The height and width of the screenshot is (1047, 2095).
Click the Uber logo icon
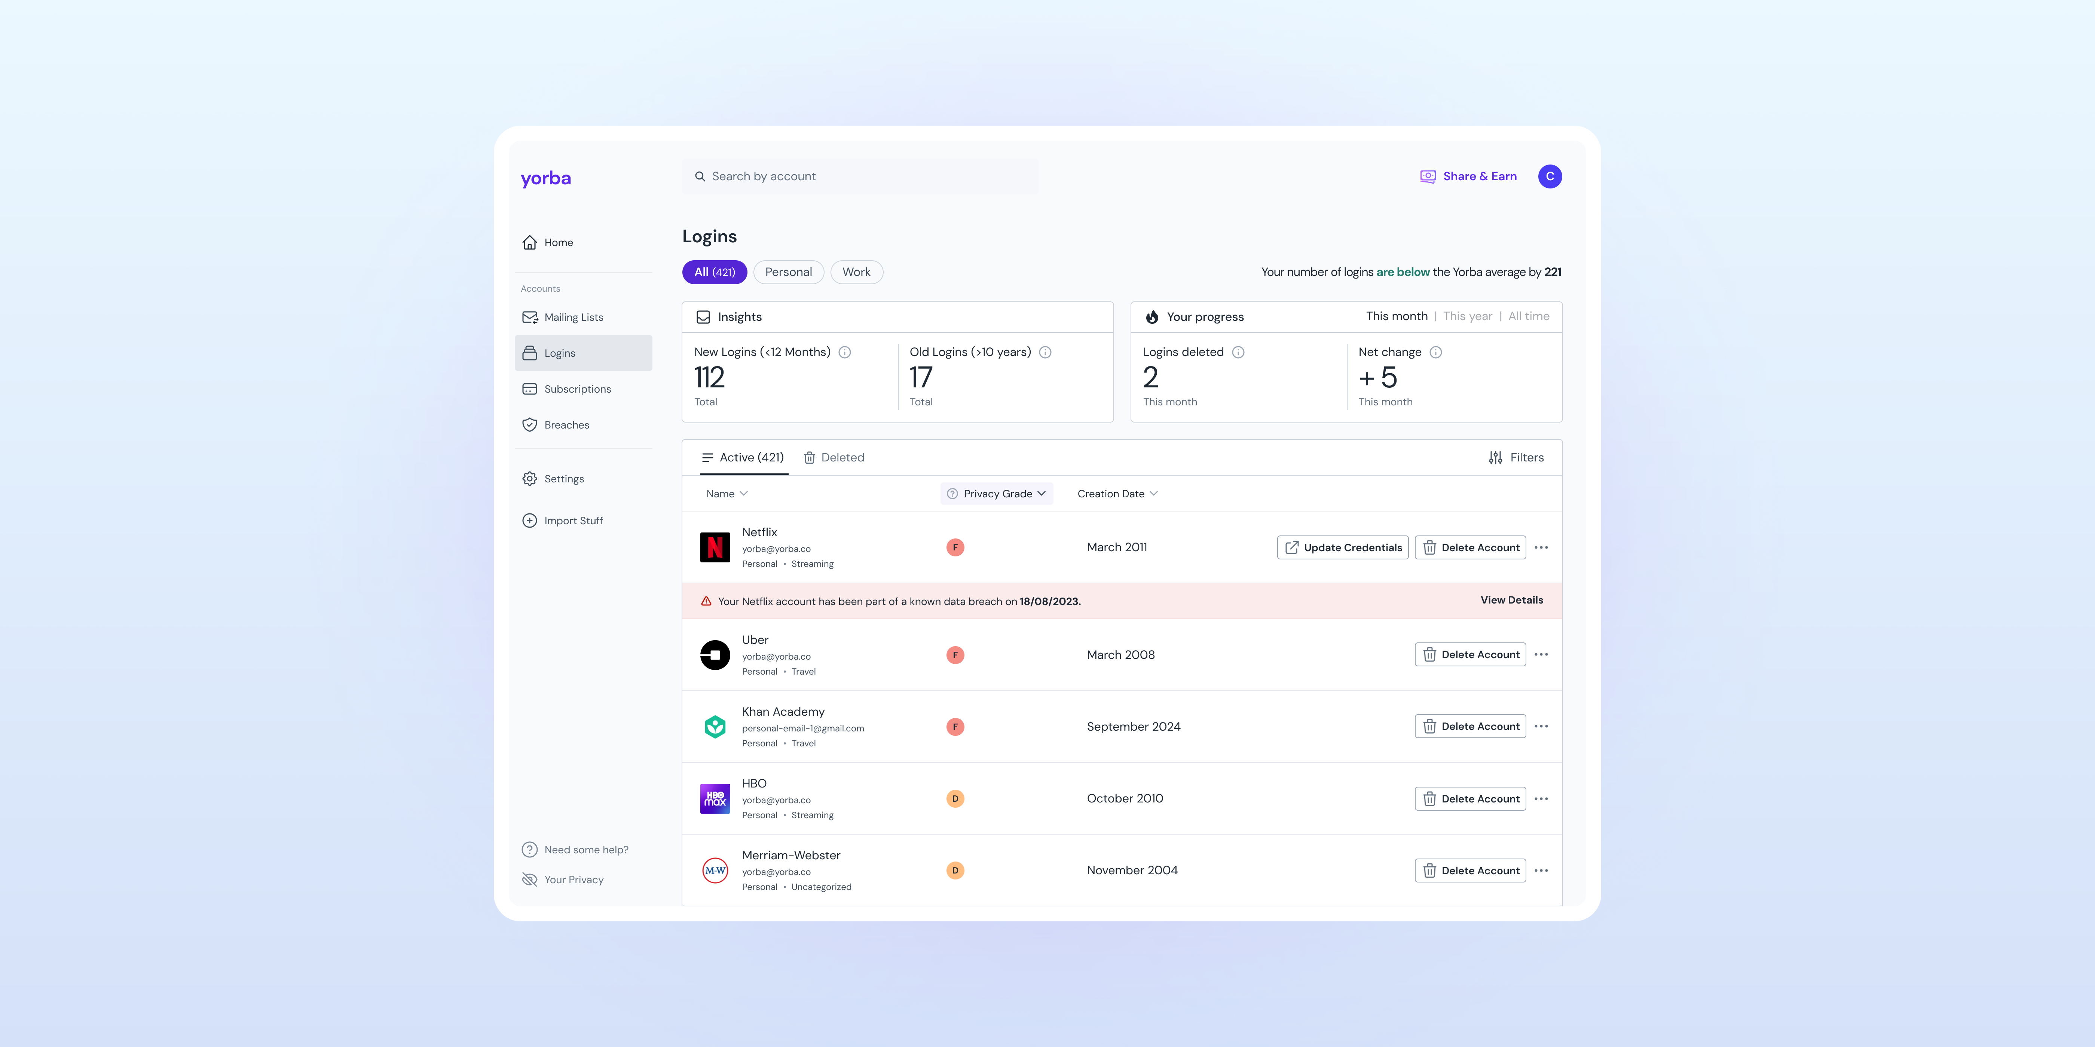[715, 655]
